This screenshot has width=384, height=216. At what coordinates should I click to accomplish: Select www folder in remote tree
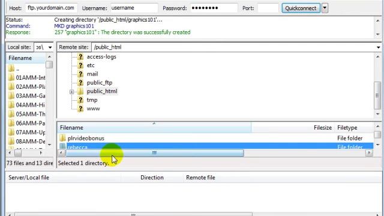click(x=94, y=109)
